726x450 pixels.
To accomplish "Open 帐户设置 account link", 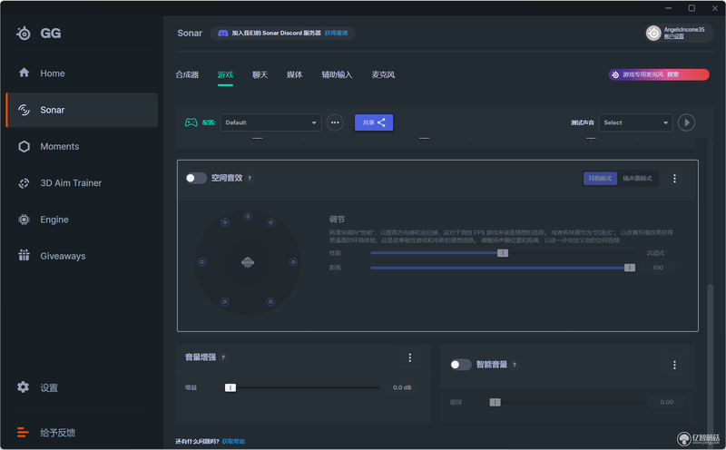I will click(673, 36).
